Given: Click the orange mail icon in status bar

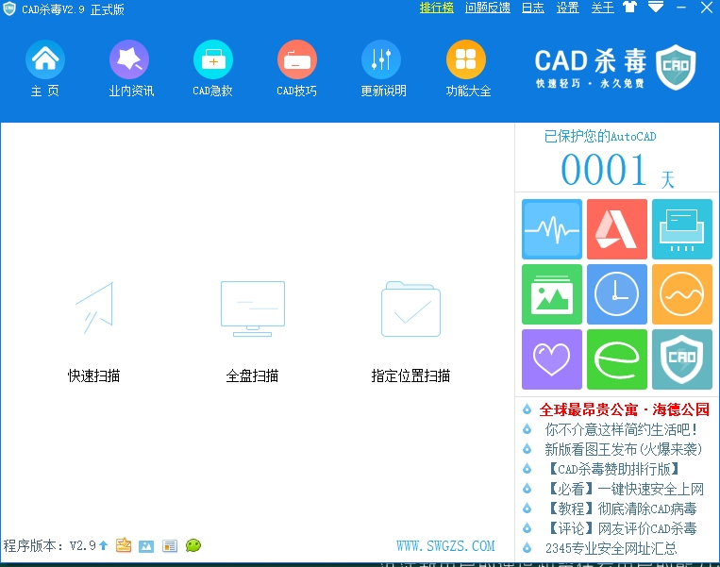Looking at the screenshot, I should click(x=124, y=545).
